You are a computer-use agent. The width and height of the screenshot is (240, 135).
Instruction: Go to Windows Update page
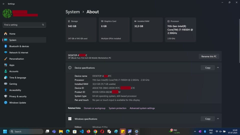(x=17, y=102)
